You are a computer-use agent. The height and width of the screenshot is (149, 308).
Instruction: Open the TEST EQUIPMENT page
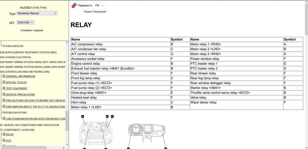(17, 88)
